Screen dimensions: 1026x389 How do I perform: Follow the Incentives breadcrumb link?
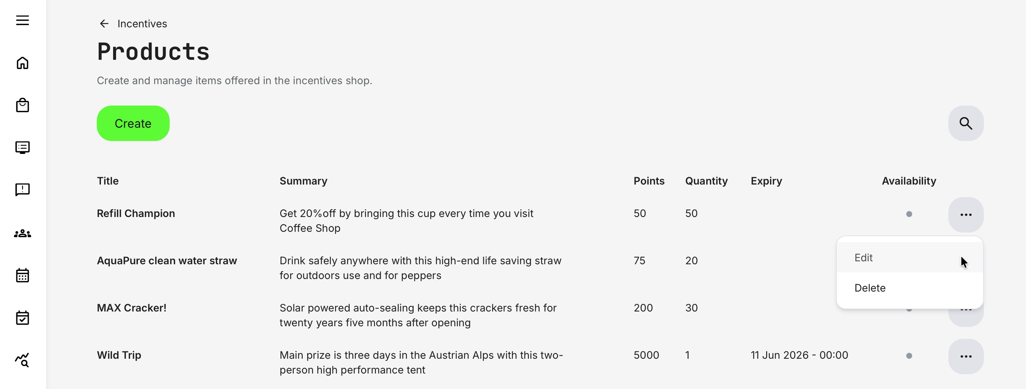click(x=142, y=24)
